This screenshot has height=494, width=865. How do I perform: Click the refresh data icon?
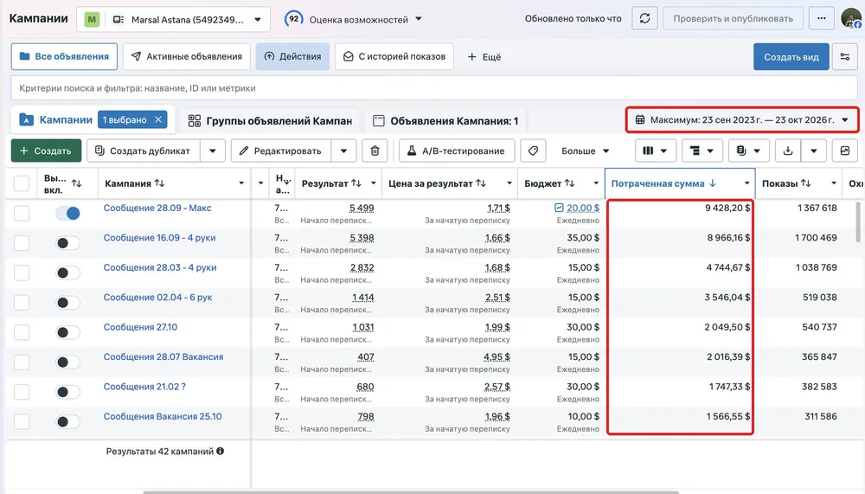pyautogui.click(x=644, y=19)
